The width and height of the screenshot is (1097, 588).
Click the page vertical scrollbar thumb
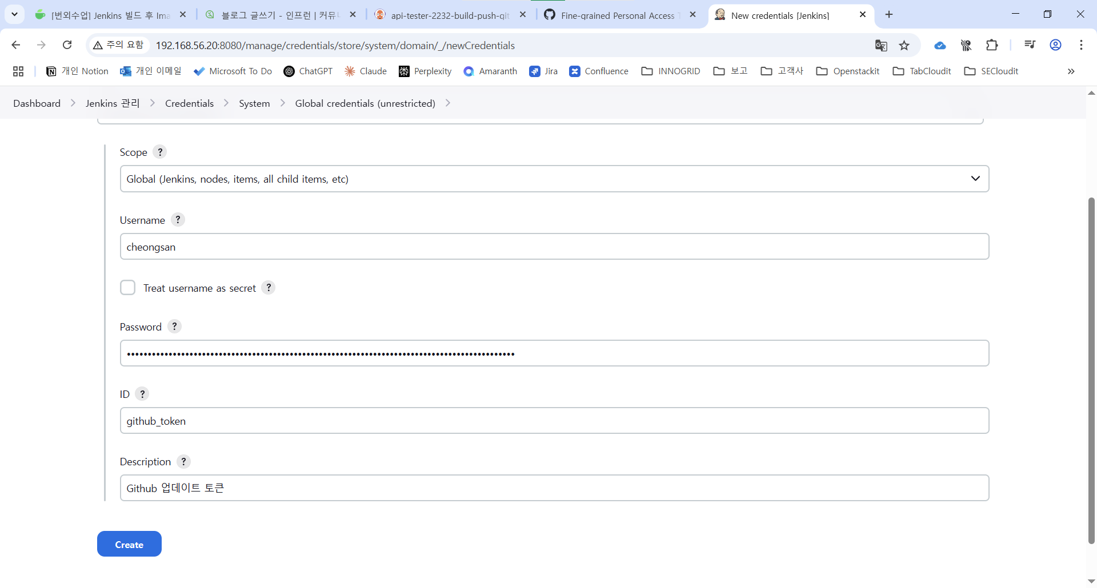pyautogui.click(x=1091, y=370)
